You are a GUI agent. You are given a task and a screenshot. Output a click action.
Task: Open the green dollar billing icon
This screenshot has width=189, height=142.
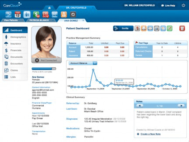click(x=36, y=15)
